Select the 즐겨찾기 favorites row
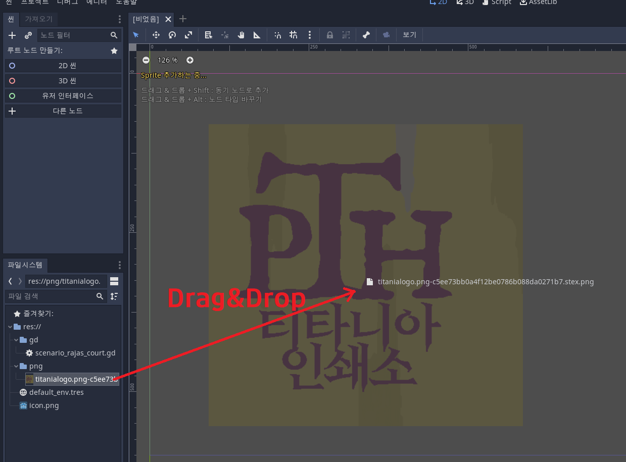The height and width of the screenshot is (462, 626). (63, 314)
